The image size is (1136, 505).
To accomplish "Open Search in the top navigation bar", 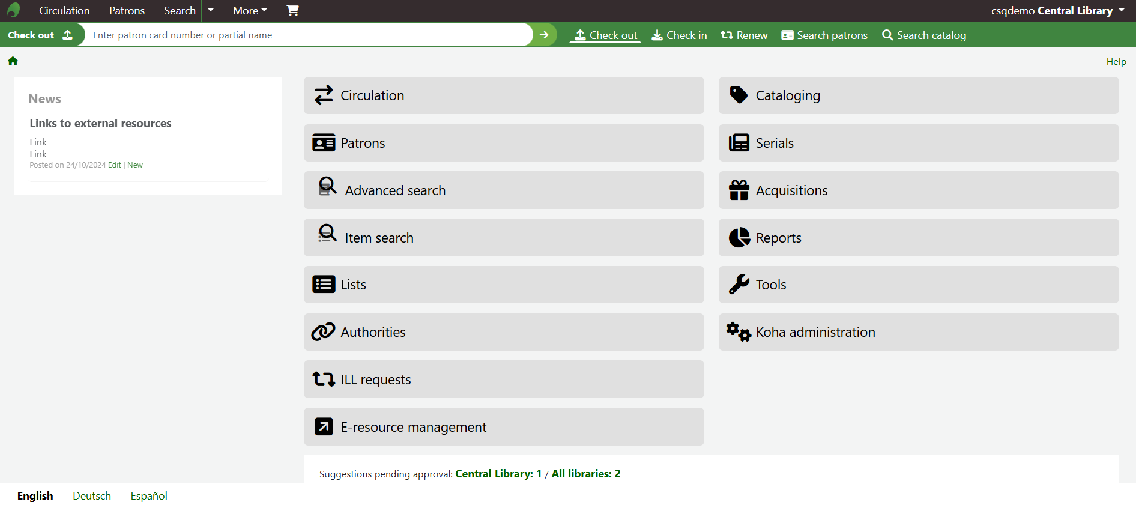I will (180, 10).
